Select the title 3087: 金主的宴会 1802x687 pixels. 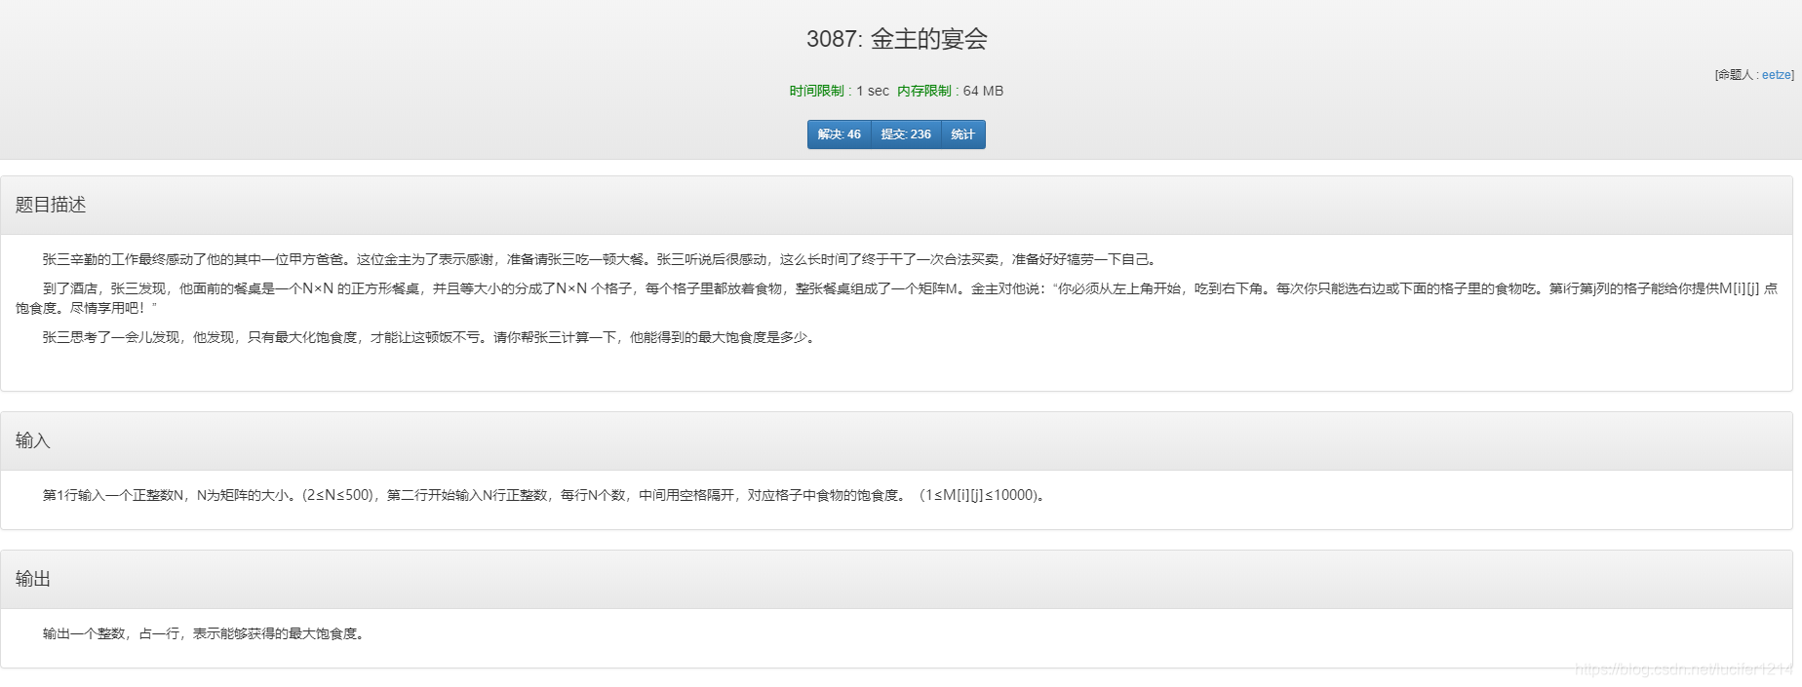tap(896, 39)
